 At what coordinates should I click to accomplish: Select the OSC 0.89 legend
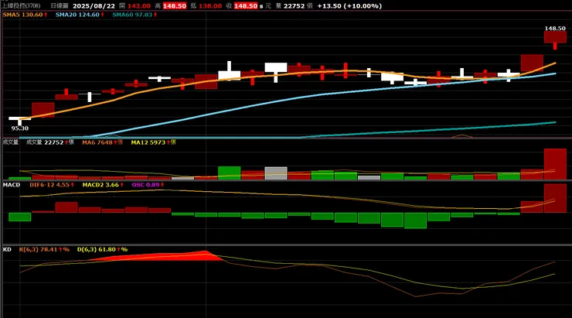pos(148,185)
